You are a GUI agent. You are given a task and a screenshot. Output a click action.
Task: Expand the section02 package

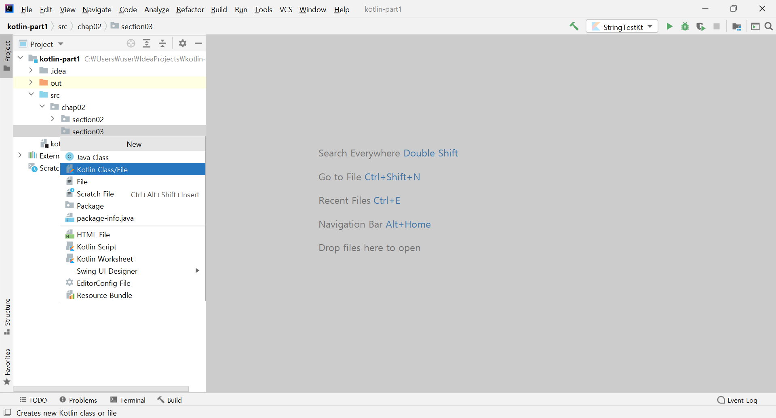[x=53, y=119]
